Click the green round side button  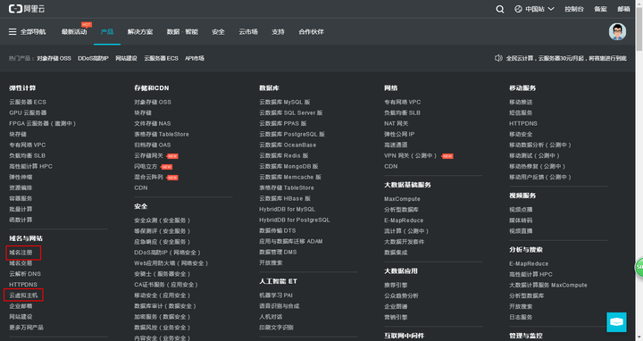click(639, 267)
